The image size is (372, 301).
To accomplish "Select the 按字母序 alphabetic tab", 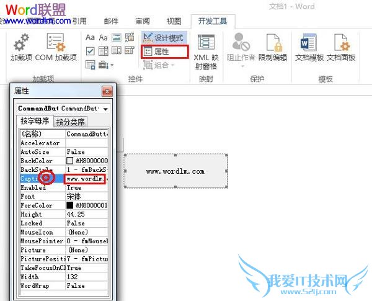I will point(35,121).
